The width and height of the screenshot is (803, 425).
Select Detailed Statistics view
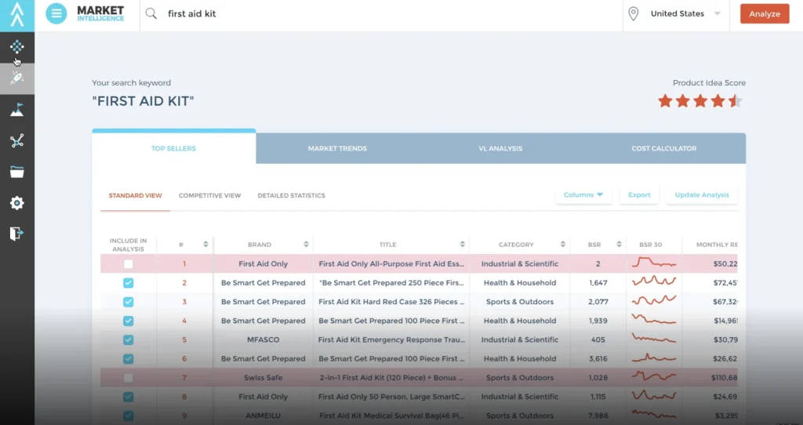(x=292, y=195)
